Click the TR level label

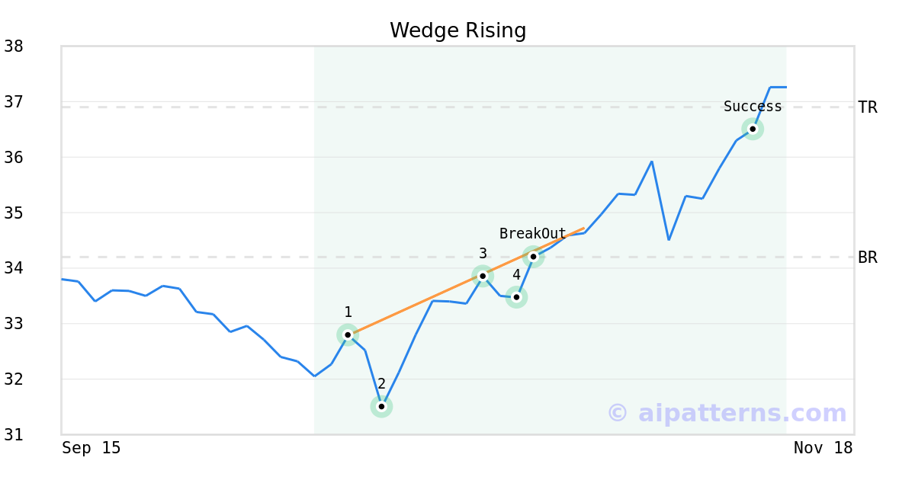[x=868, y=107]
